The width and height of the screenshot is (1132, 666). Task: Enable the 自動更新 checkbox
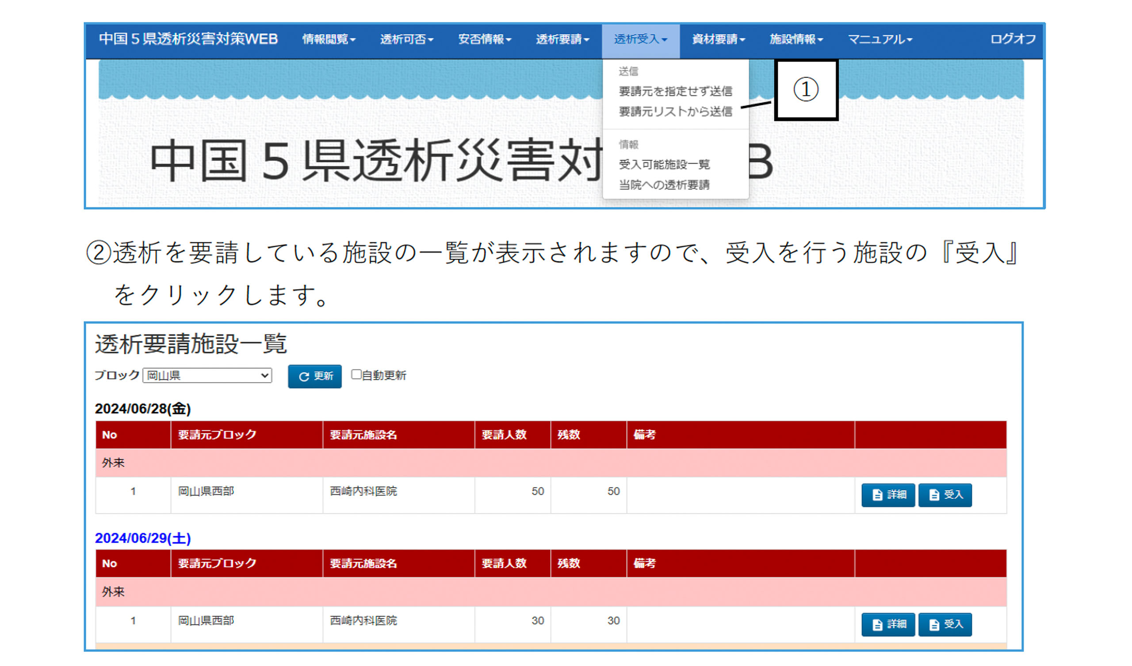pos(356,374)
